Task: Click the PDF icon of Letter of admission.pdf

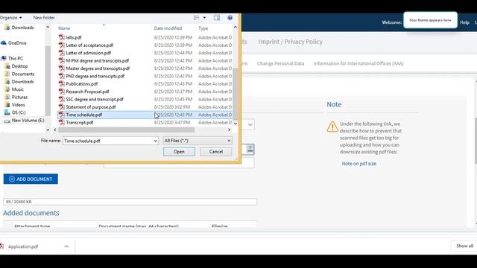Action: [62, 53]
